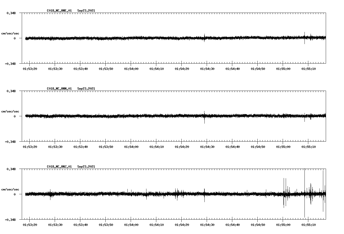This screenshot has height=234, width=344.
Task: Click the 01:54:10 time label under HNN chart
Action: 157,147
